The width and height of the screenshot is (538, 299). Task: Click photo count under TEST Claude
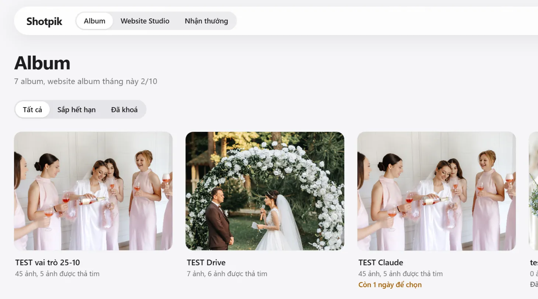click(x=400, y=274)
